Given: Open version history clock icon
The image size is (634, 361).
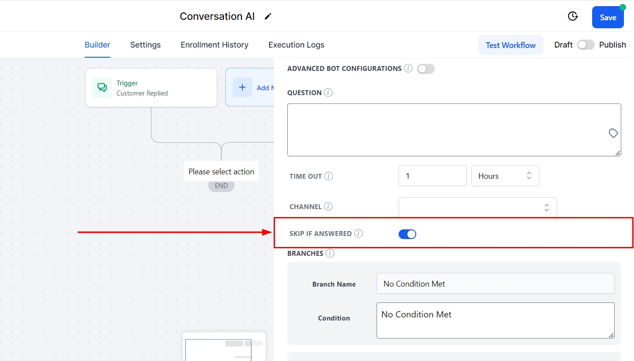Looking at the screenshot, I should pos(572,17).
